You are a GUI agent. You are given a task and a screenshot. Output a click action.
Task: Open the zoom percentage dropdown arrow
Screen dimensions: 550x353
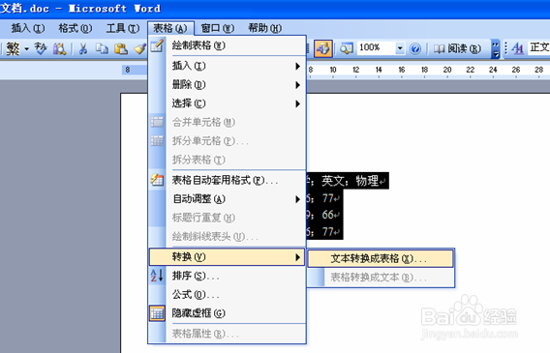400,48
